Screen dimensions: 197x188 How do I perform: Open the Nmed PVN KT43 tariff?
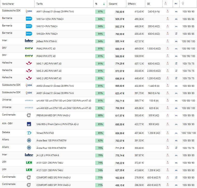point(45,133)
